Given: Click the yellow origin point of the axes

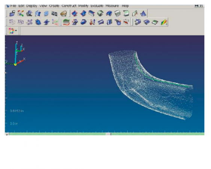Looking at the screenshot, I should 15,65.
